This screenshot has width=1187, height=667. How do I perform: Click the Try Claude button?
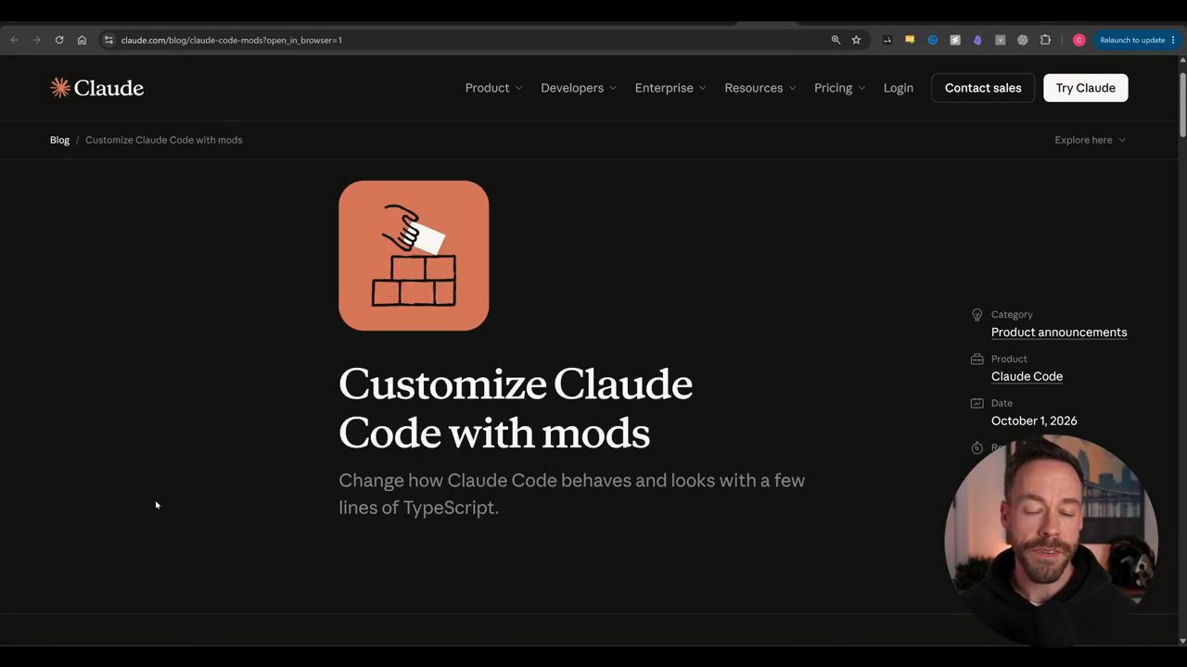(1086, 88)
